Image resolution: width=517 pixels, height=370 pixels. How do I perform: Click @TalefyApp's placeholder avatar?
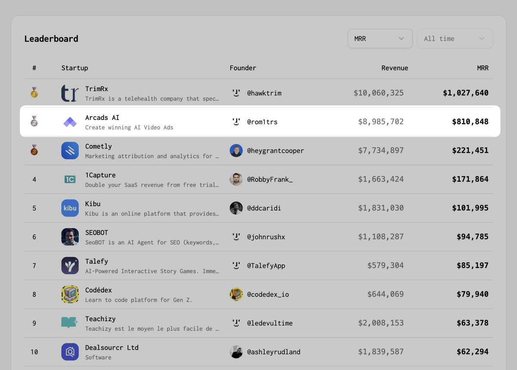[236, 266]
